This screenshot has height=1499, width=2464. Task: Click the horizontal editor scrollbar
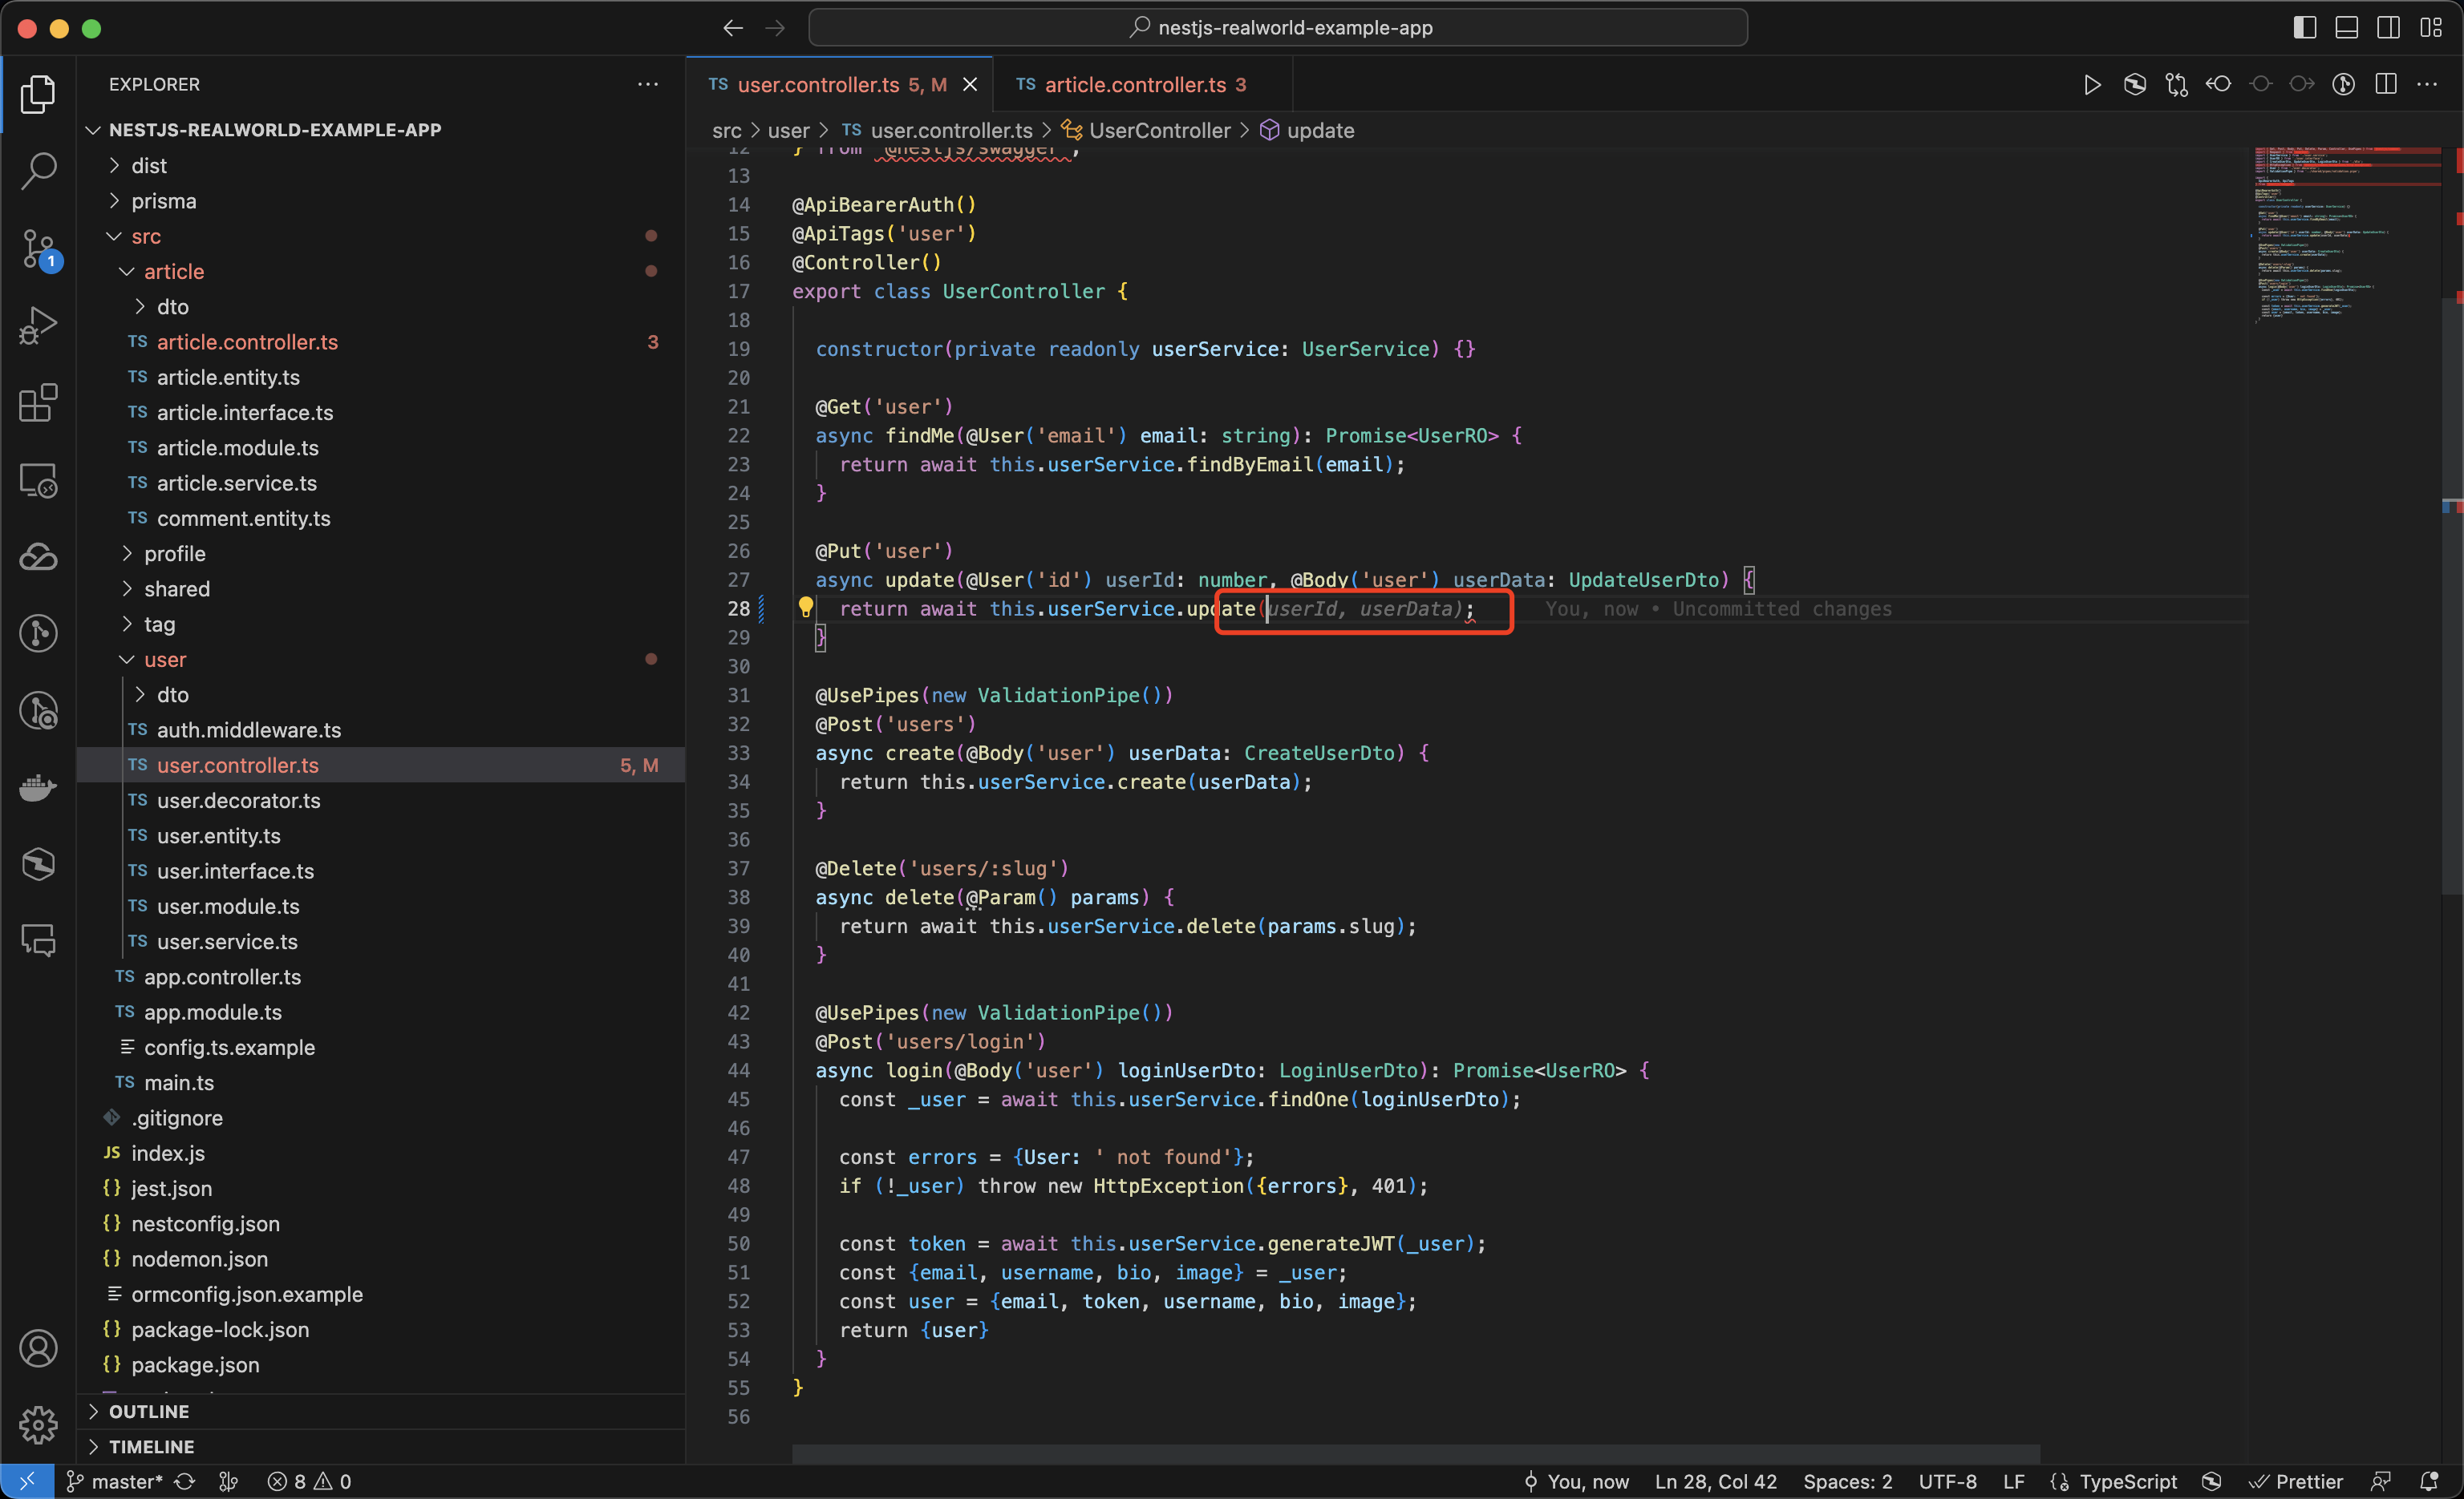click(1415, 1453)
